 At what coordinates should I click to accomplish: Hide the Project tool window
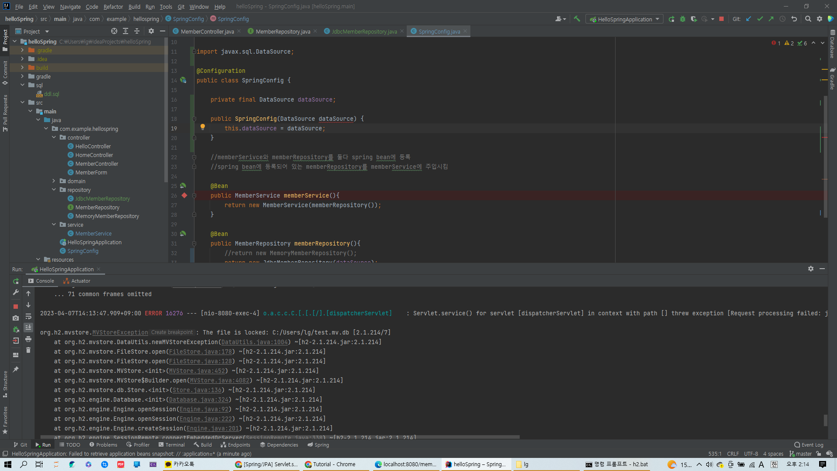pos(163,31)
